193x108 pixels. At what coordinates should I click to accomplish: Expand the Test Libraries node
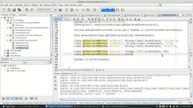(x=5, y=55)
